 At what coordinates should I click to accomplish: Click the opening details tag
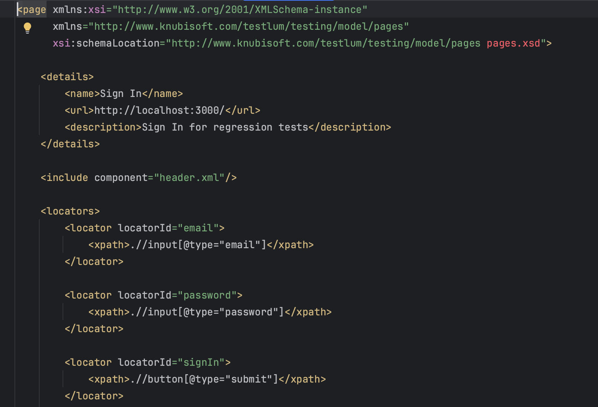[67, 77]
